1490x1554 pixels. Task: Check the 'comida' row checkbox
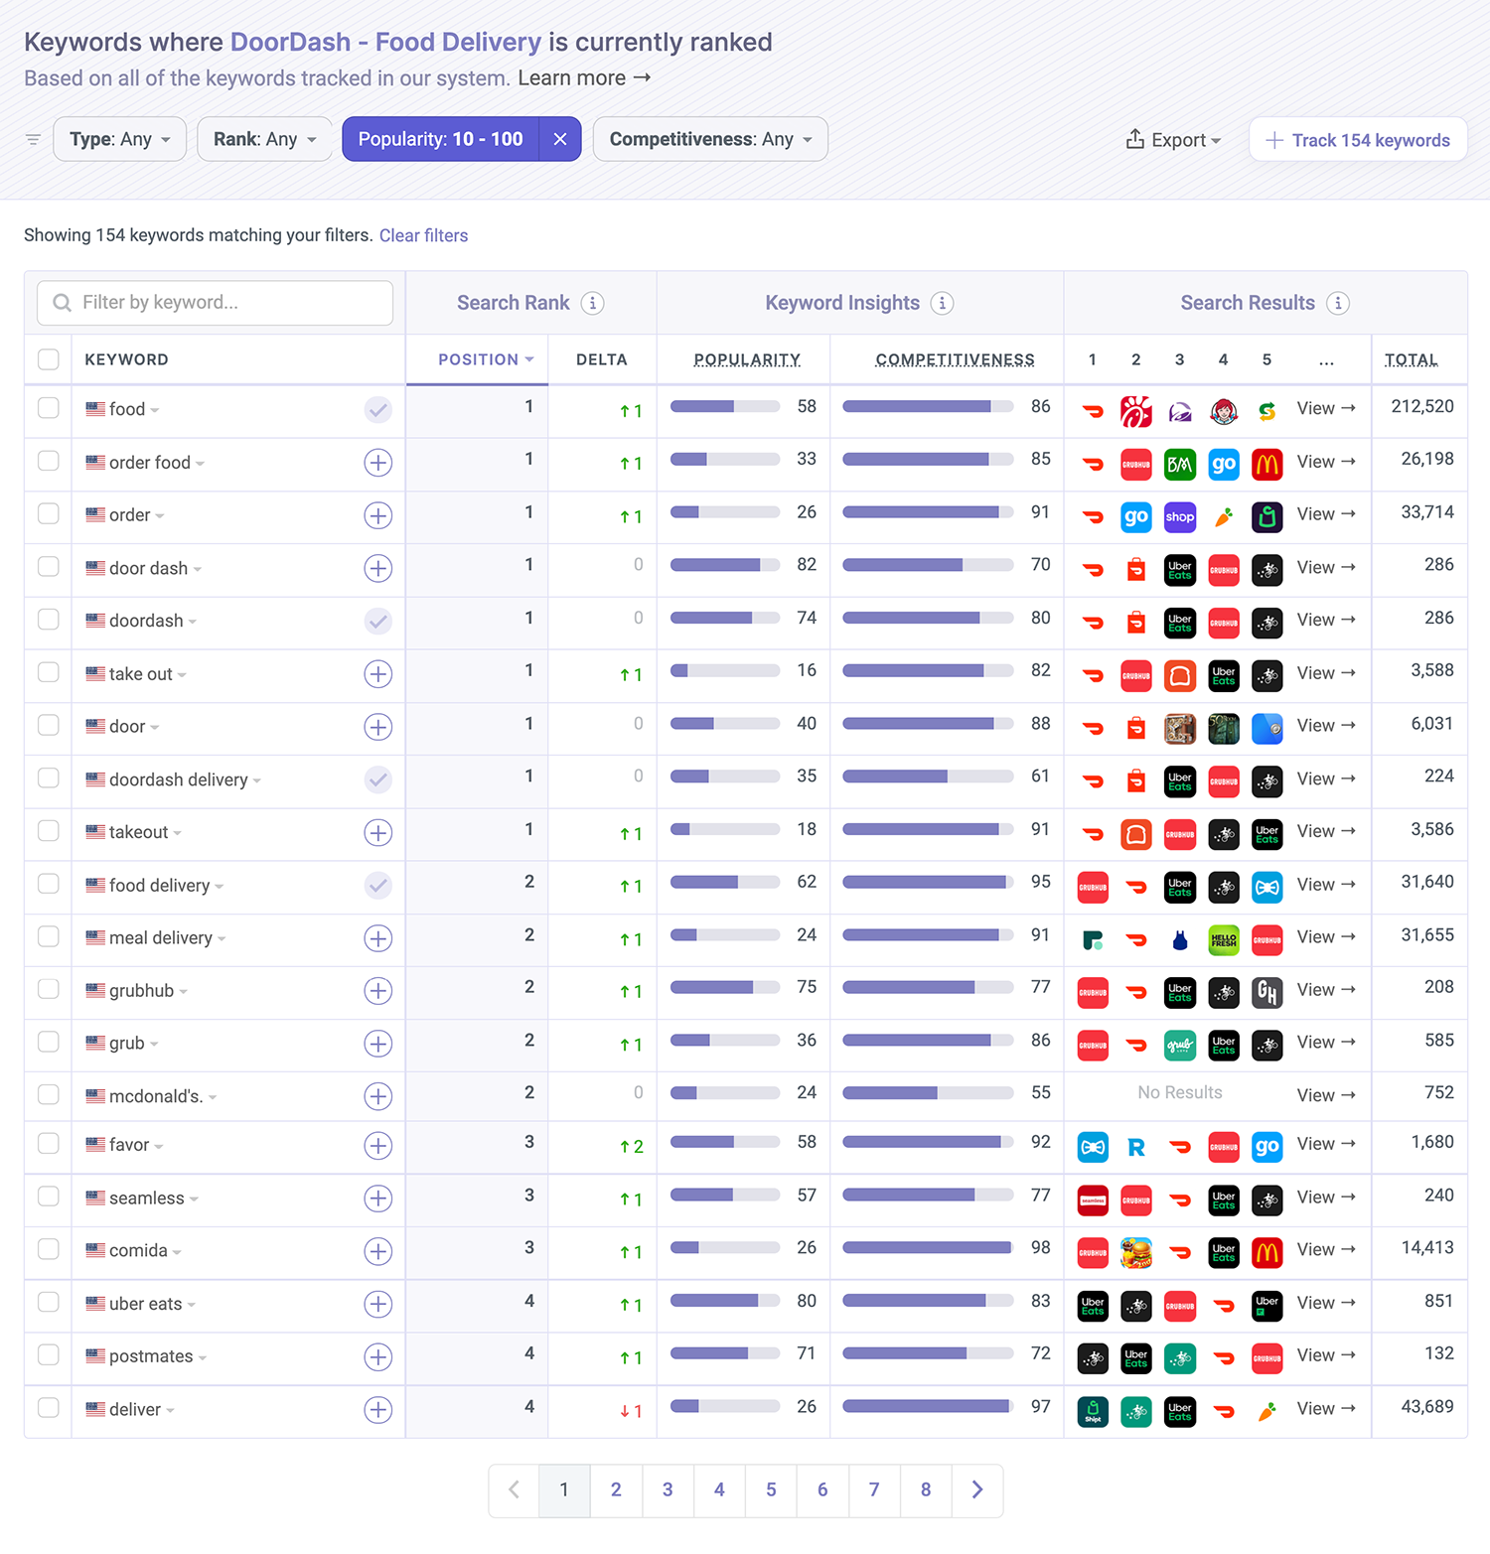pos(48,1249)
